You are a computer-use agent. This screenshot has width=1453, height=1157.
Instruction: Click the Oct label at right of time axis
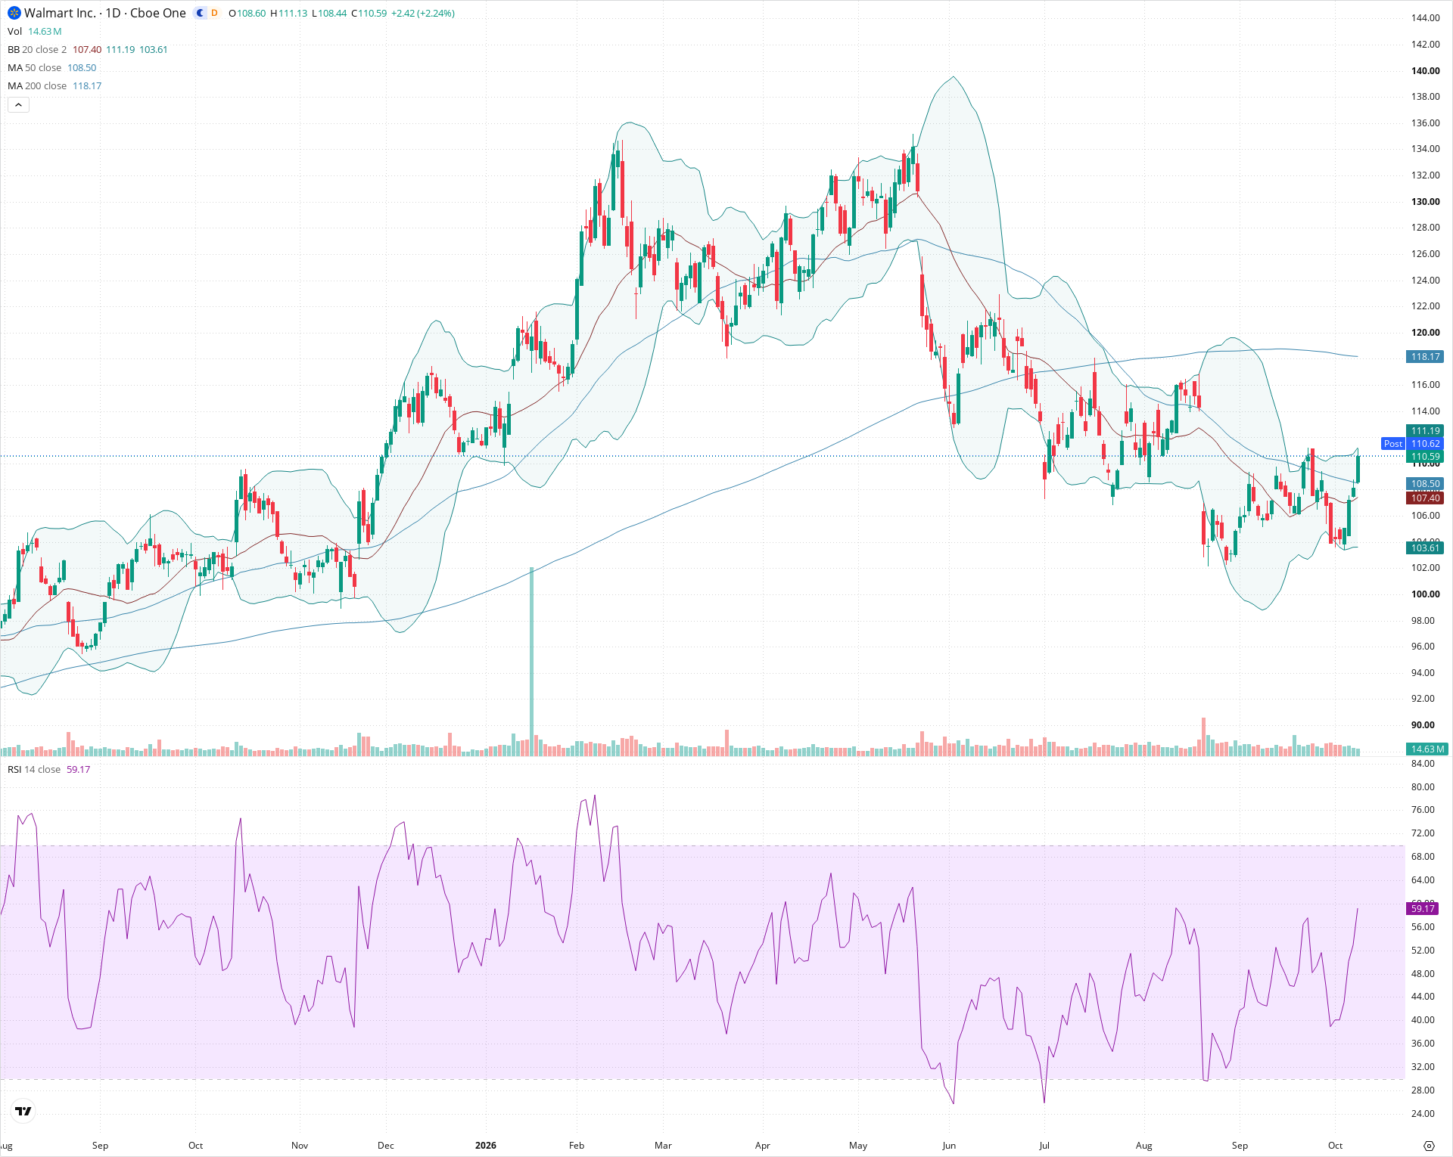[x=1335, y=1146]
